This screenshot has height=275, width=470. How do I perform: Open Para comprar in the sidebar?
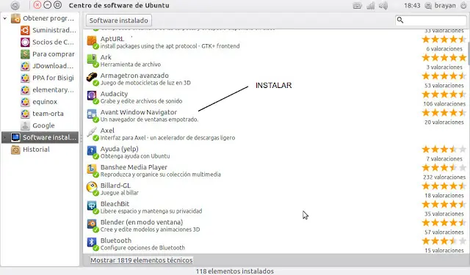pos(54,54)
